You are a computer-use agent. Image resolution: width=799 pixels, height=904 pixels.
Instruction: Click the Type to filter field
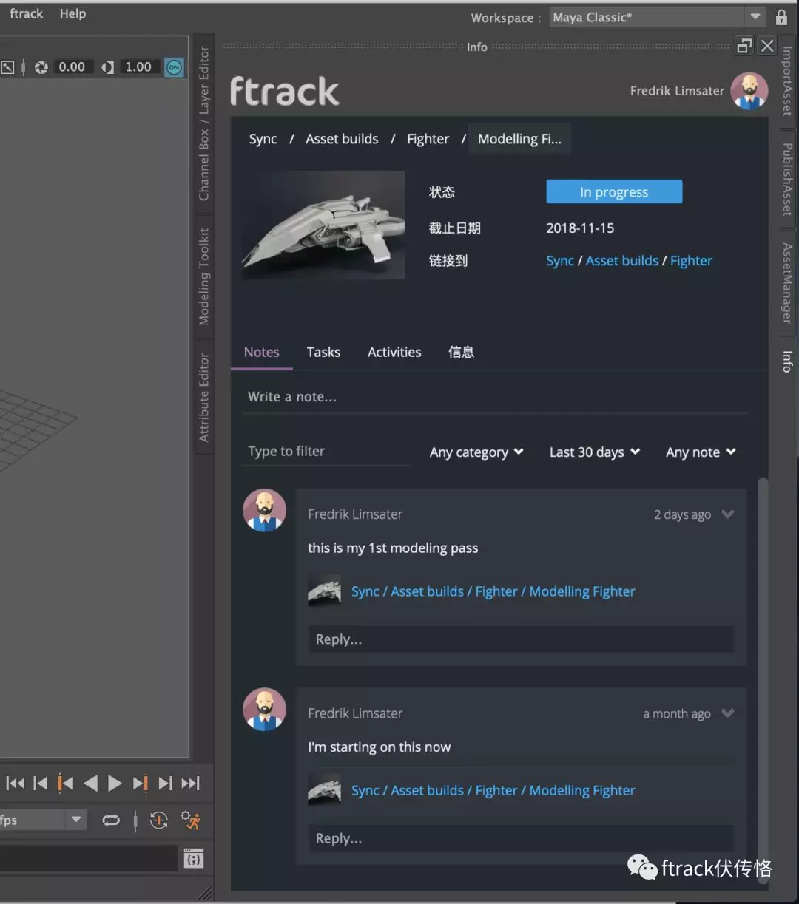[328, 451]
